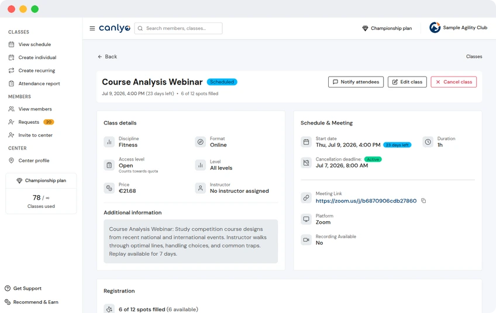Open Center profile in sidebar

(x=34, y=161)
